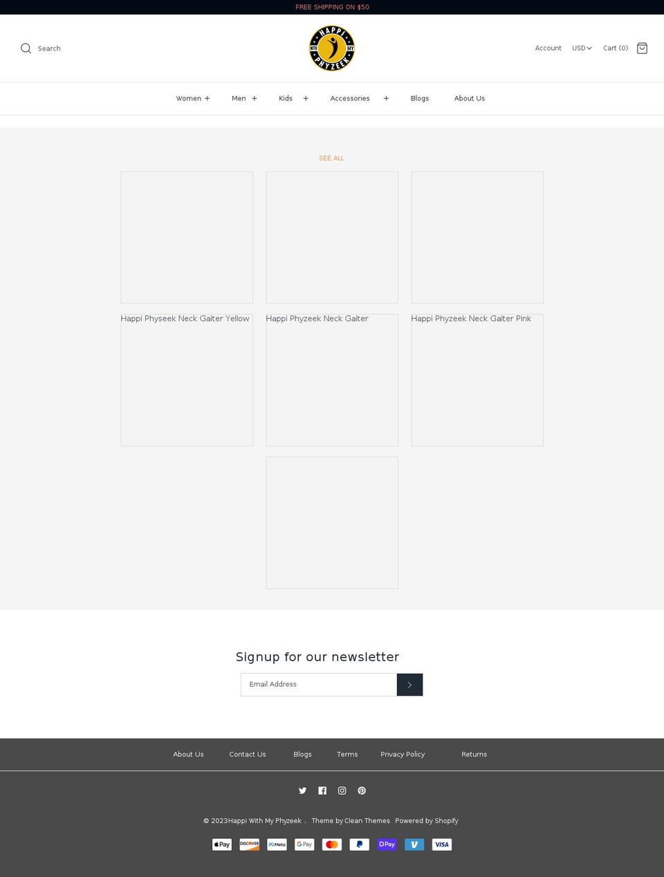This screenshot has height=877, width=664.
Task: Open Happi Phyzeek Neck Gaiter Pink product
Action: [x=471, y=319]
